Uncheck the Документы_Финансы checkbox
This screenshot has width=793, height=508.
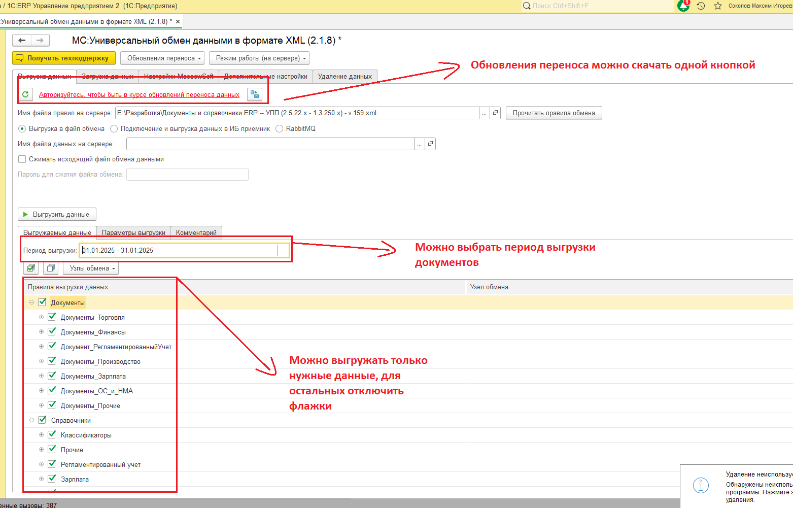pos(52,332)
